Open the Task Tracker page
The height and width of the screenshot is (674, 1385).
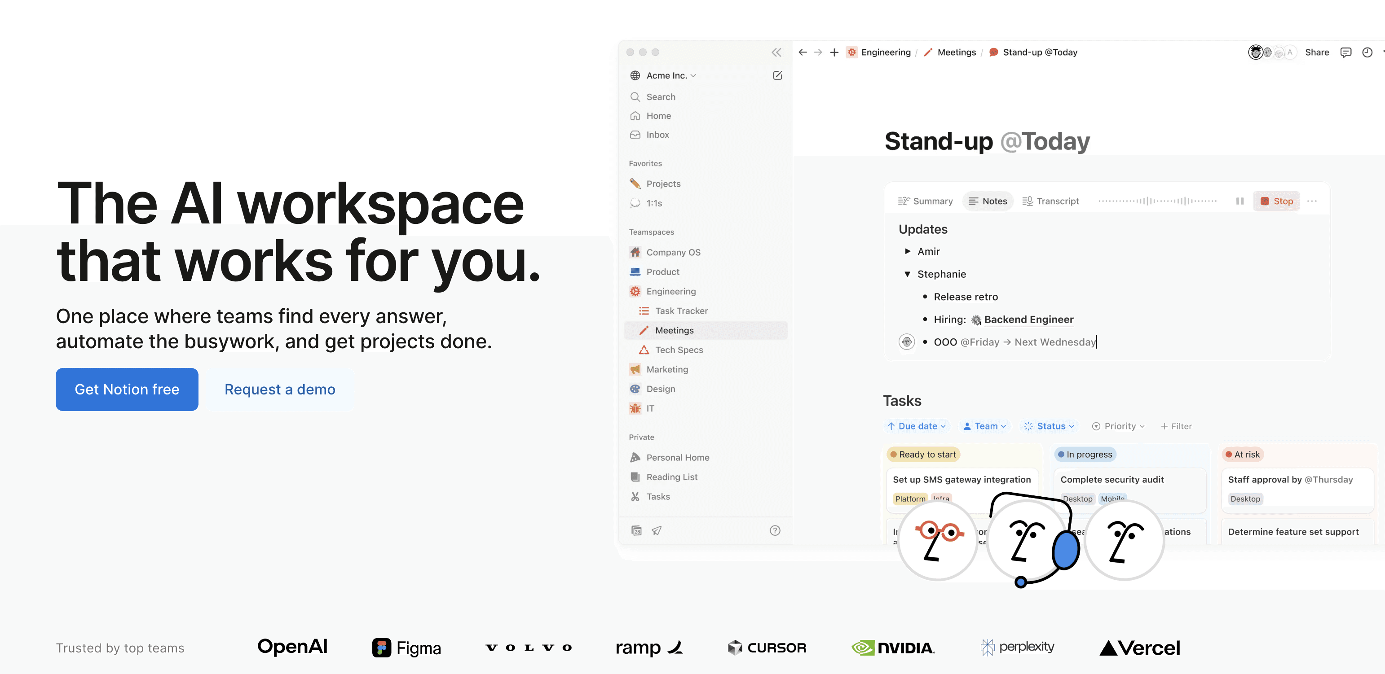pos(681,311)
